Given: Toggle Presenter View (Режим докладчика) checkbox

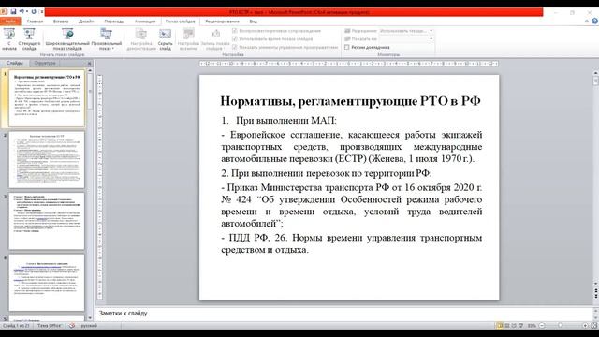Looking at the screenshot, I should tap(347, 47).
